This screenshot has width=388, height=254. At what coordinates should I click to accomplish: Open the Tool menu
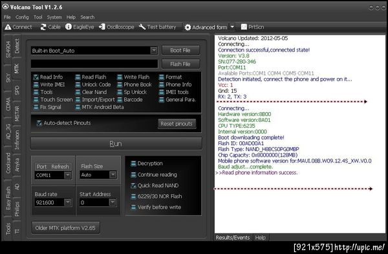coord(38,17)
